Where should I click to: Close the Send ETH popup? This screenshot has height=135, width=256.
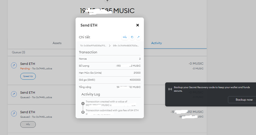pos(137,25)
